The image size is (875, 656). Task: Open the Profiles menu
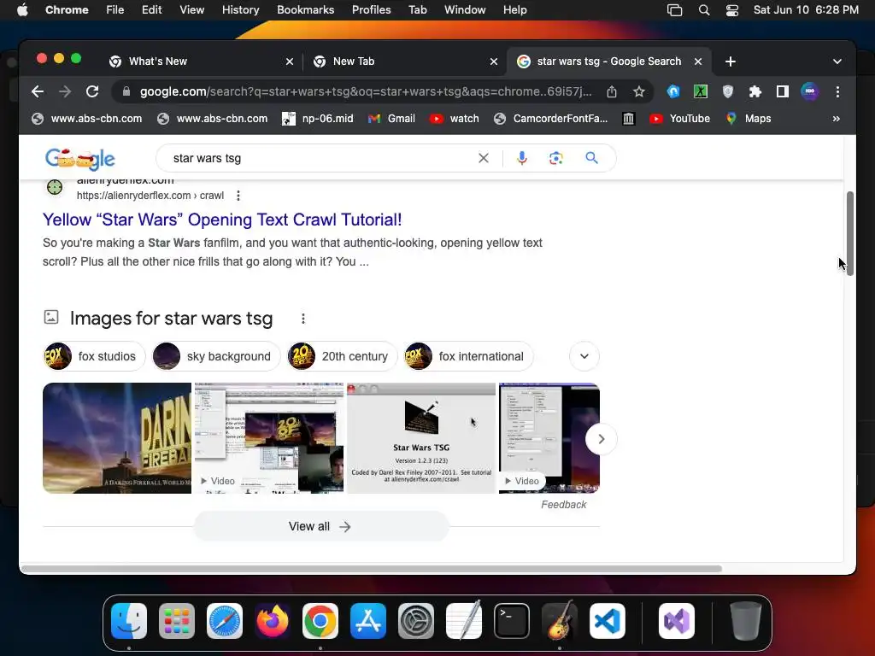point(372,10)
